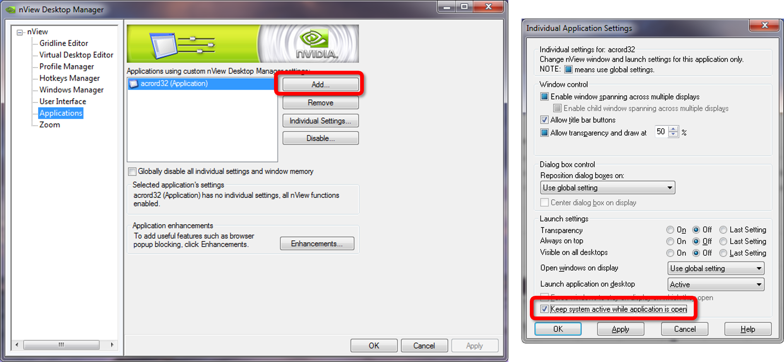784x362 pixels.
Task: Collapse the nView tree root node
Action: (x=19, y=32)
